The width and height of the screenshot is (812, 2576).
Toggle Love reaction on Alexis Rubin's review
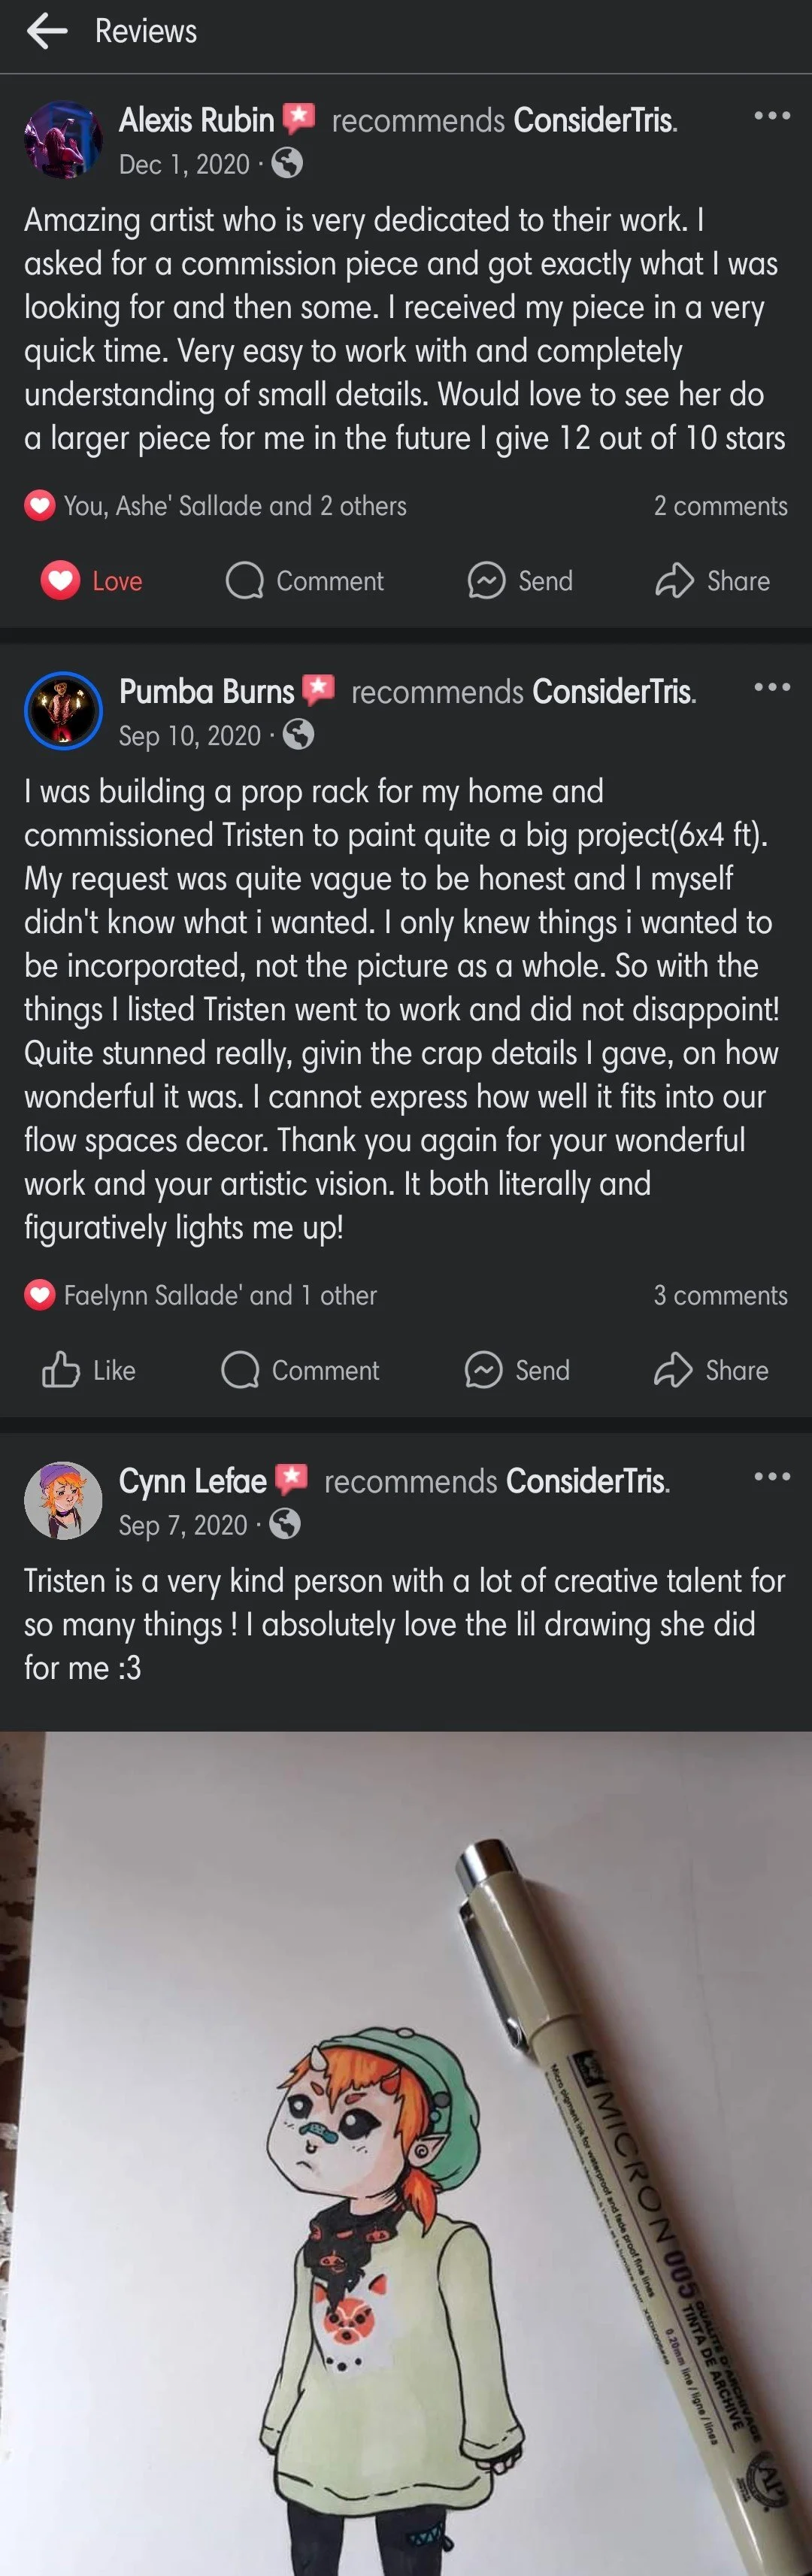coord(92,581)
